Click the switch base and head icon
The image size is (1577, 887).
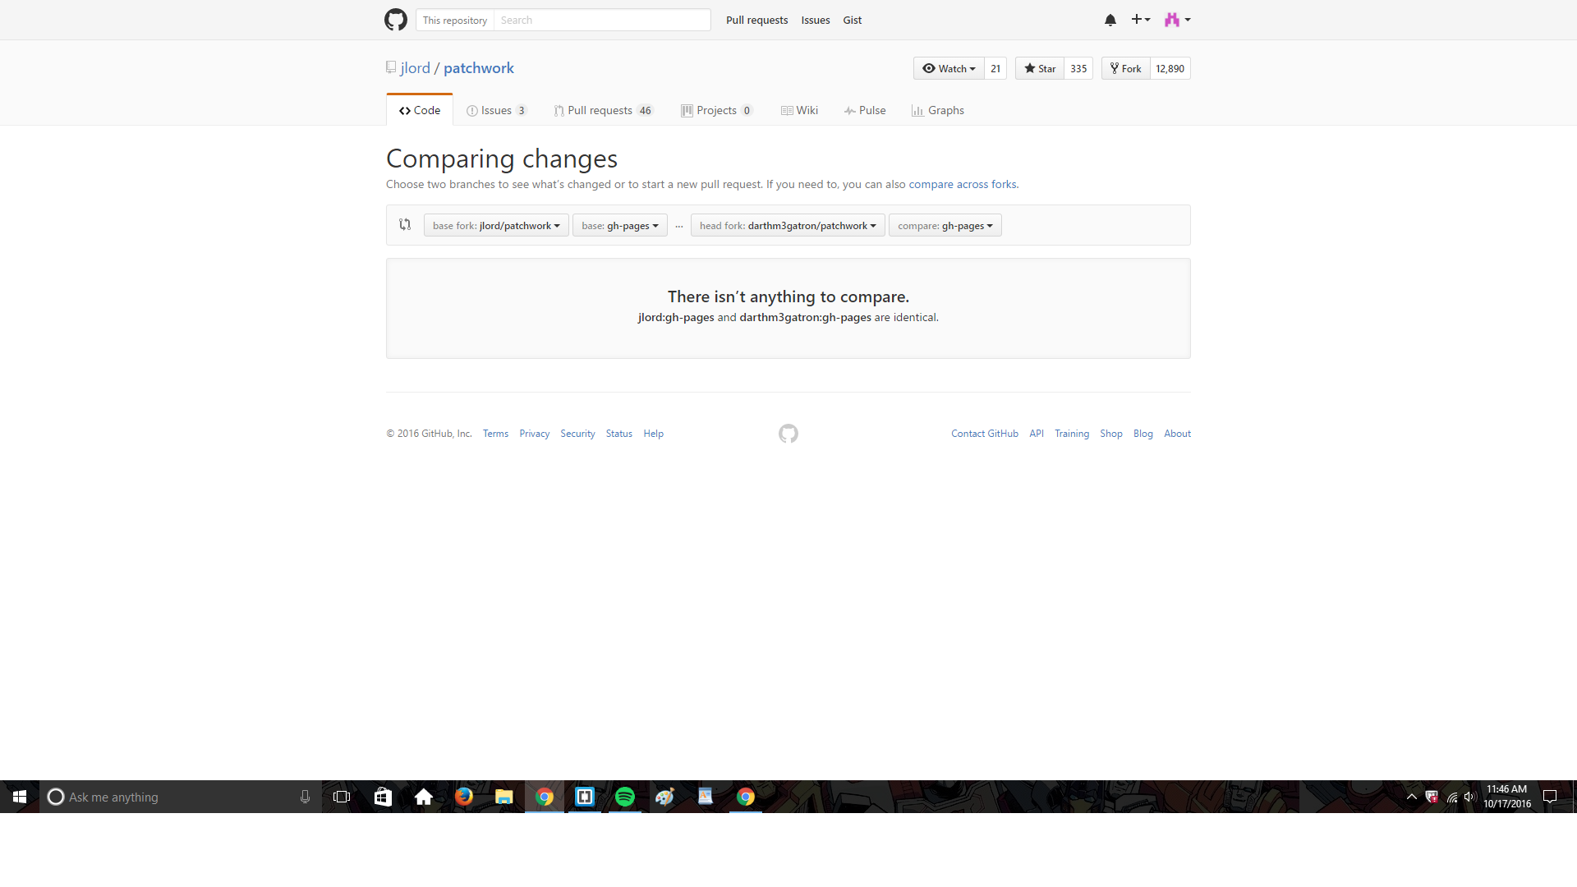coord(405,224)
